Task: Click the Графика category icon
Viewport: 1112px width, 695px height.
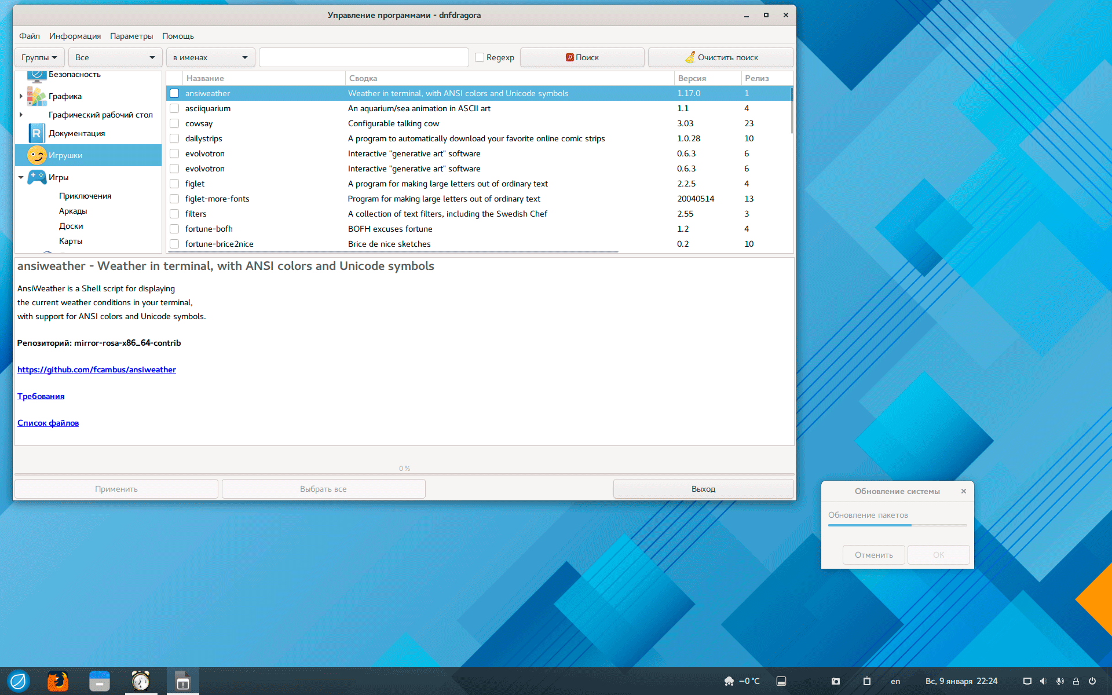Action: pyautogui.click(x=36, y=96)
